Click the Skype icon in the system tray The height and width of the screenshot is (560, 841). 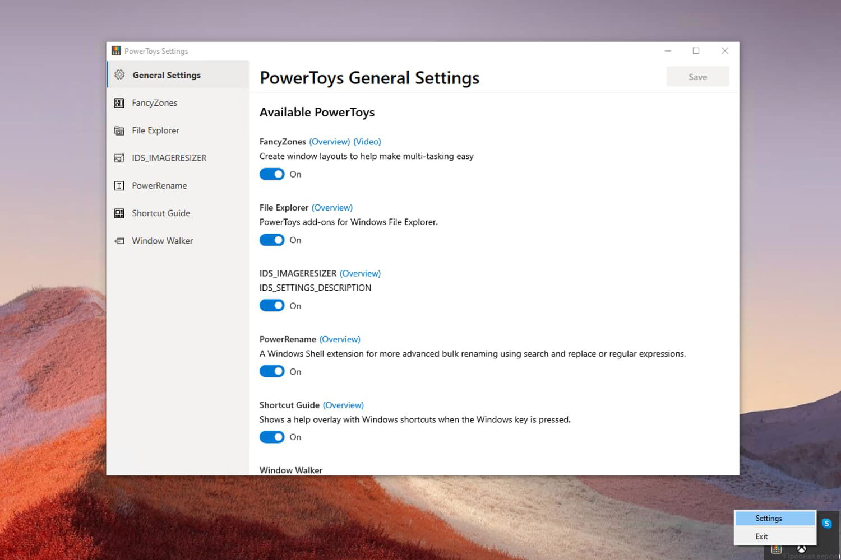(826, 522)
